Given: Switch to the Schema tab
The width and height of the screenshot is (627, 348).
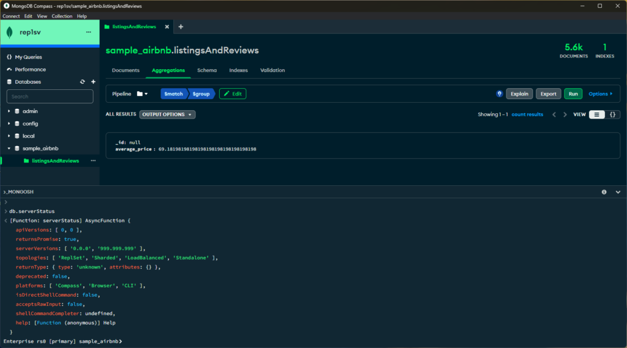Looking at the screenshot, I should [207, 70].
